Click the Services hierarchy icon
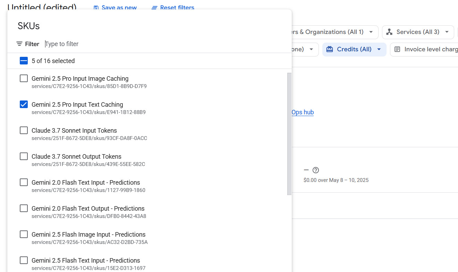This screenshot has width=458, height=272. [389, 32]
